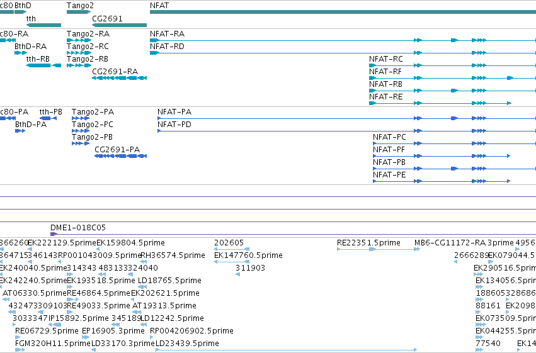Viewport: 536px width, 353px height.
Task: Select EST label AT06330.5prime
Action: pos(34,293)
